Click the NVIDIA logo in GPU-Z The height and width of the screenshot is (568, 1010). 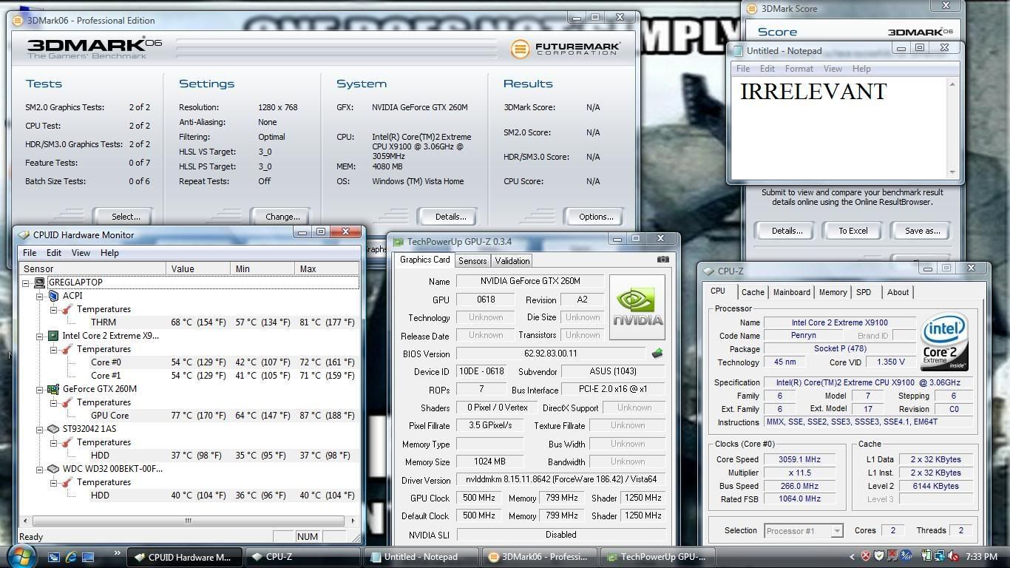tap(637, 307)
